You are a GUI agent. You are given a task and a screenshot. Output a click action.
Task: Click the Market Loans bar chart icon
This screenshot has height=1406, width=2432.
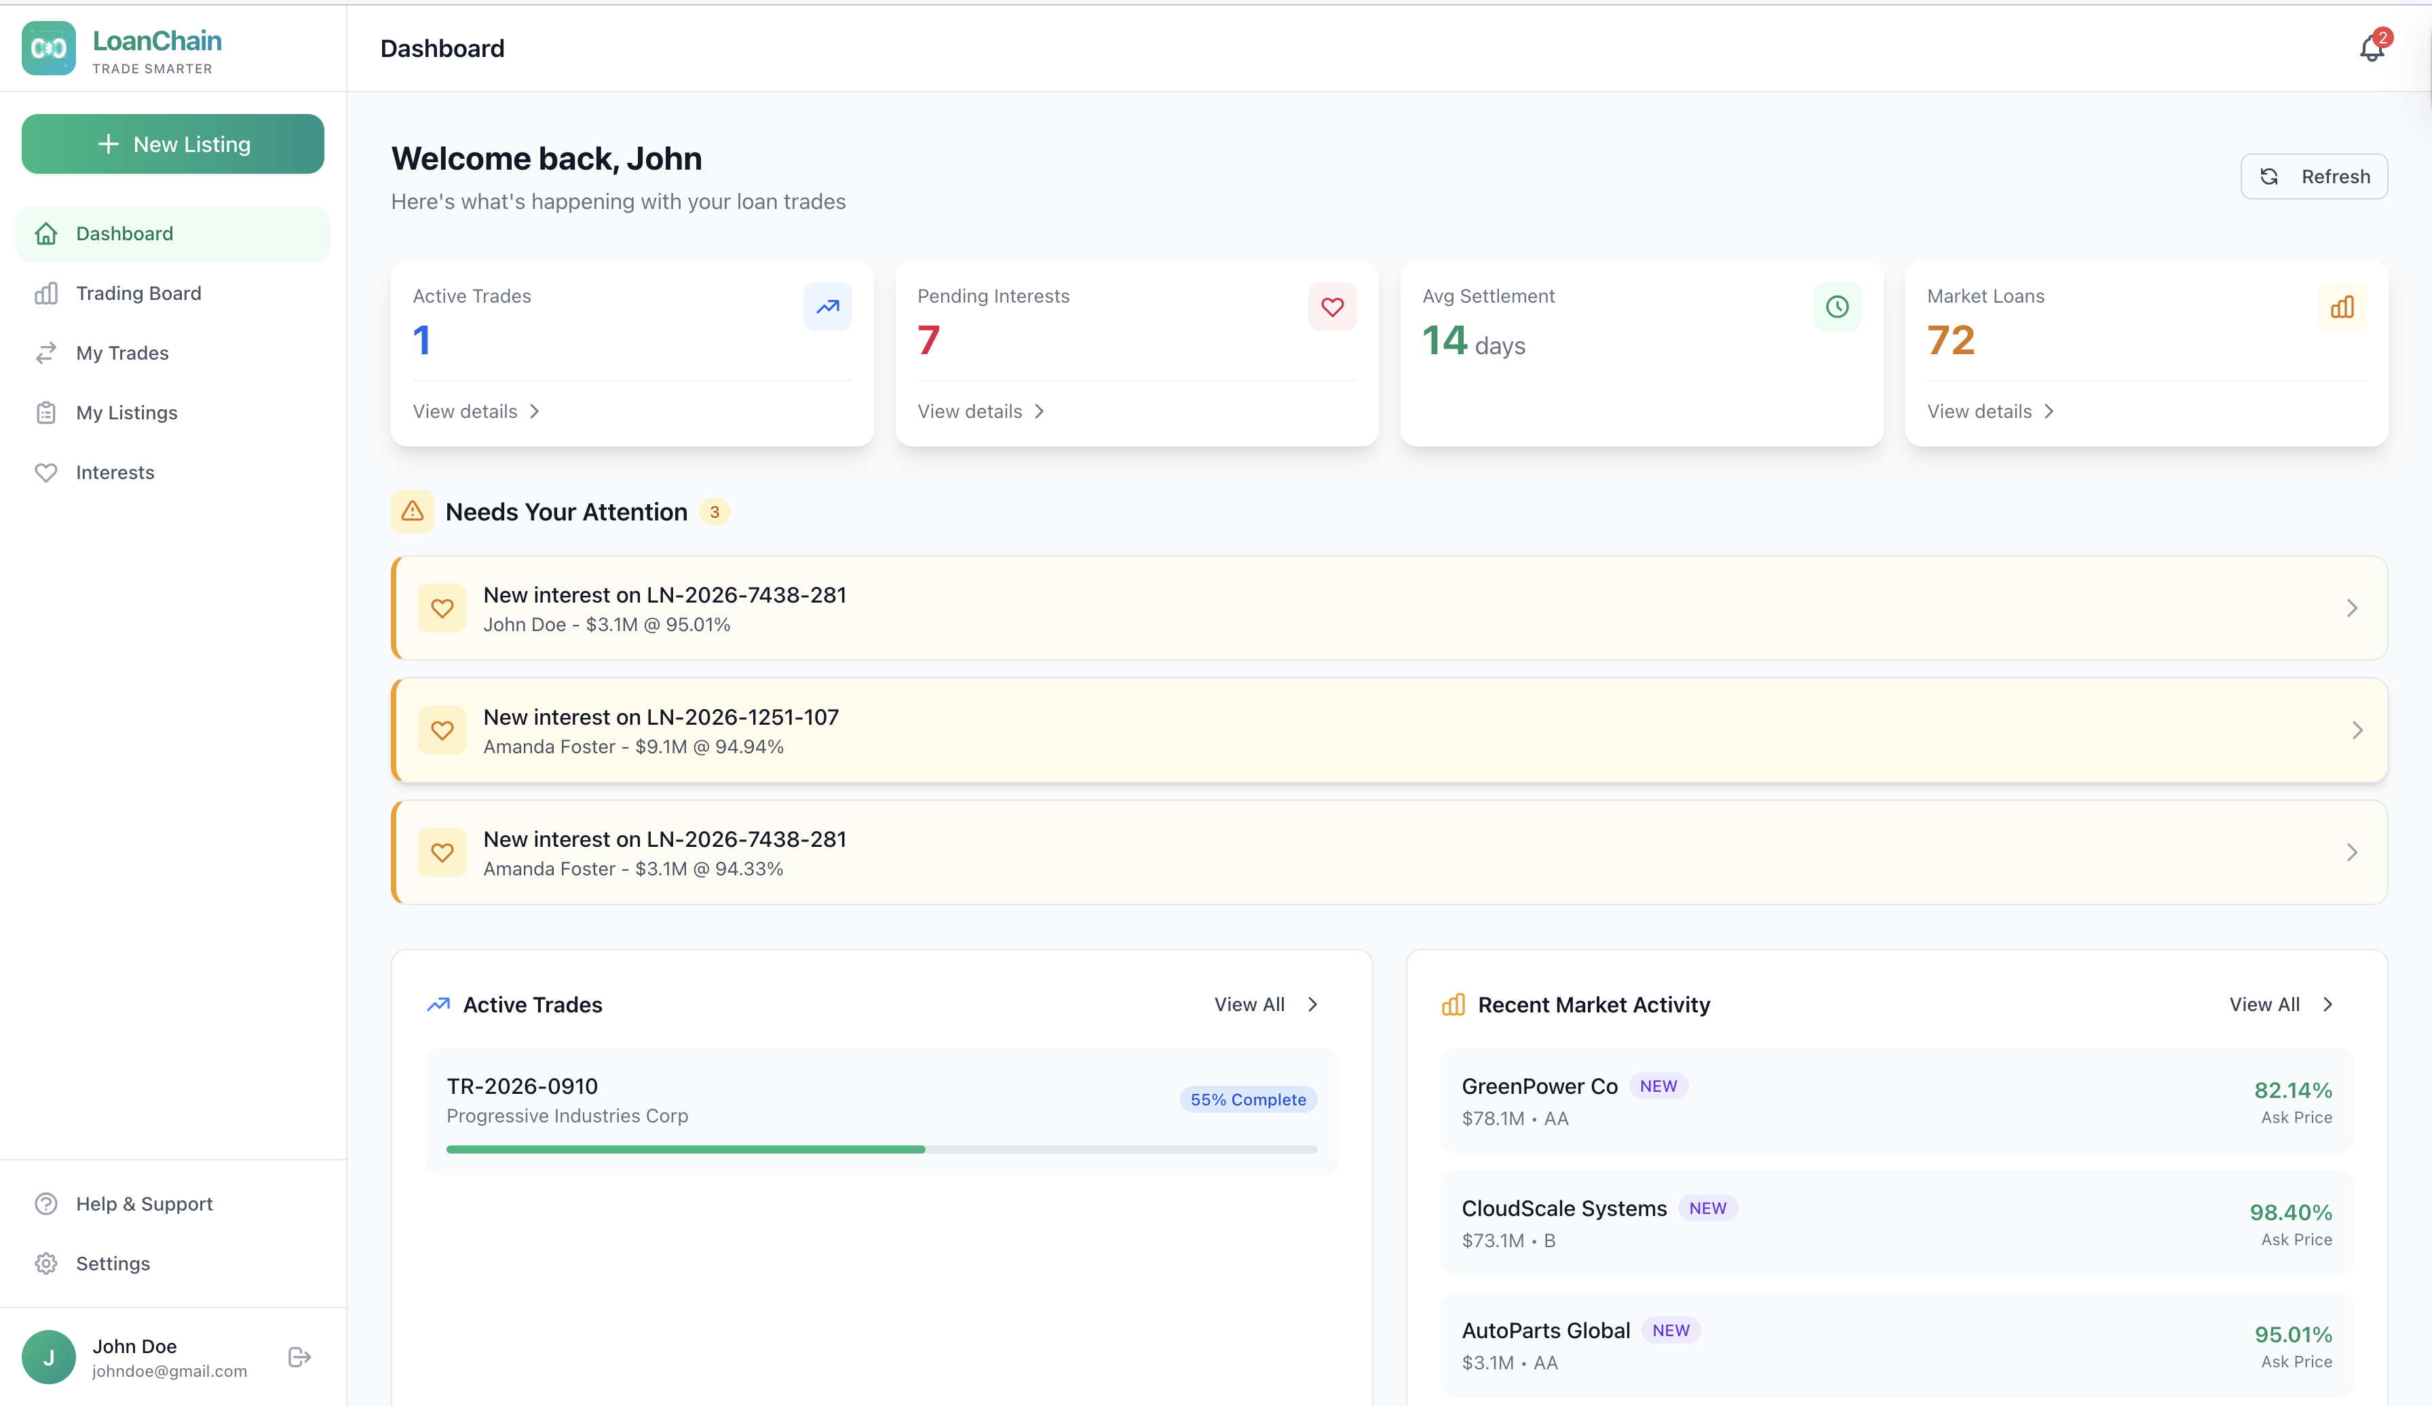(2341, 307)
